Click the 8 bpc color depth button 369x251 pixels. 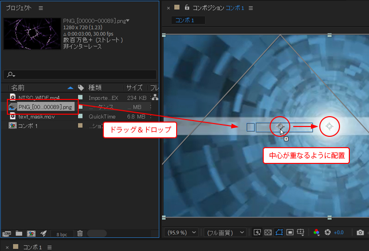coord(61,234)
